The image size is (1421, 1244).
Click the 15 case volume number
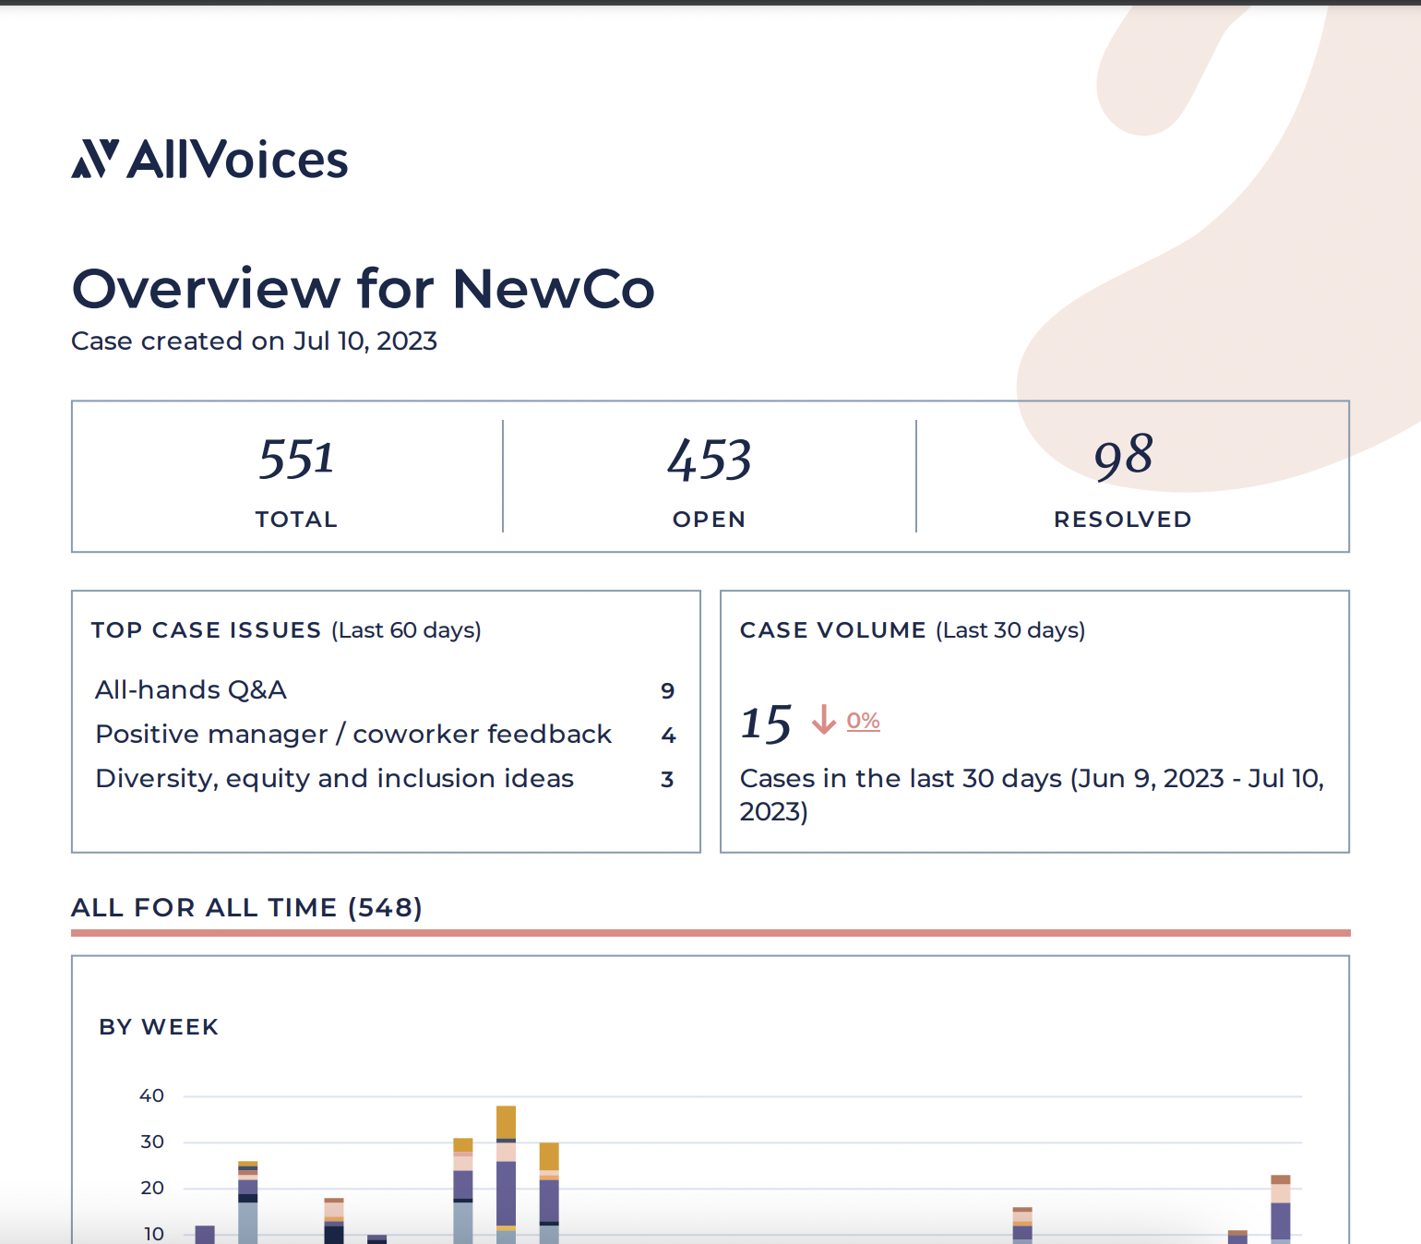point(766,724)
